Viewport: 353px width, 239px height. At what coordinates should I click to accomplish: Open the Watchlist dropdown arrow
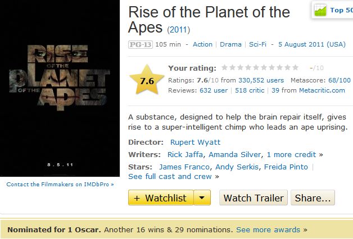point(203,198)
